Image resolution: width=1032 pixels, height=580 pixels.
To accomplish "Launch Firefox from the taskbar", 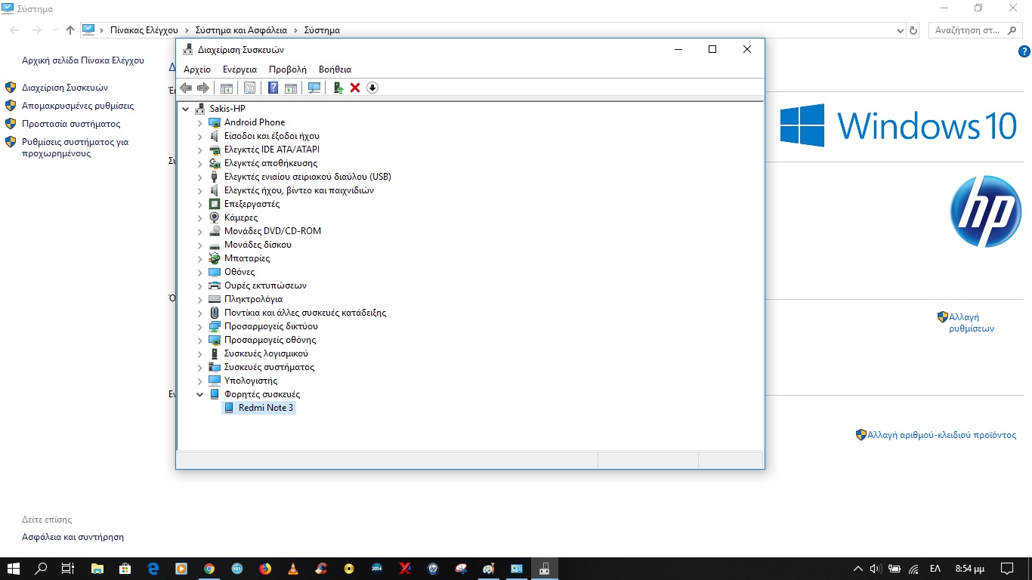I will pos(265,569).
